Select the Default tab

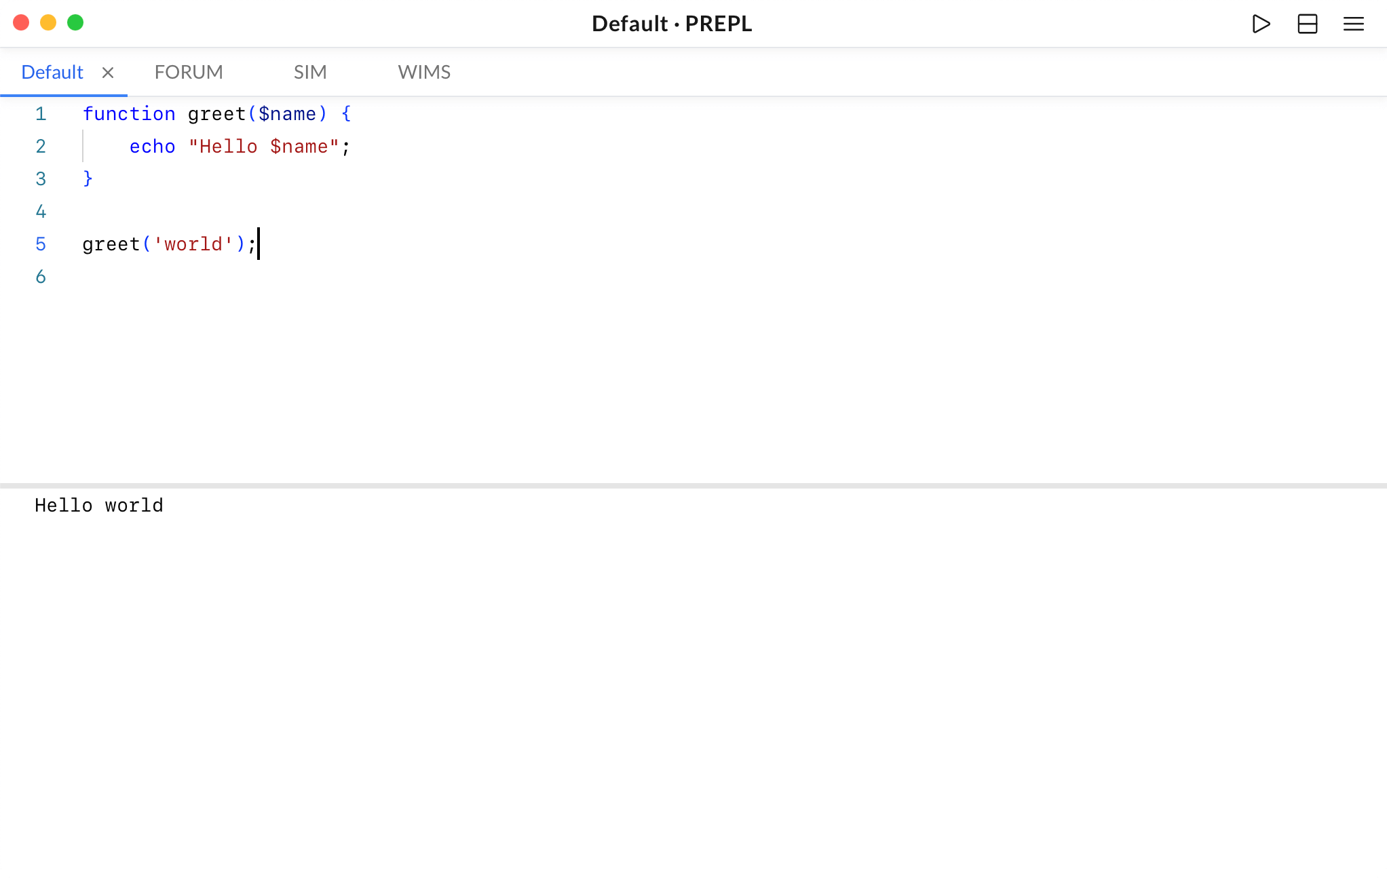[x=52, y=72]
